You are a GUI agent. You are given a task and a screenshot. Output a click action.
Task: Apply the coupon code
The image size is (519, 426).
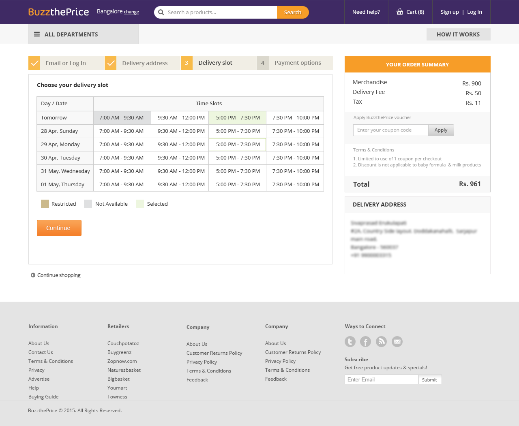click(441, 130)
